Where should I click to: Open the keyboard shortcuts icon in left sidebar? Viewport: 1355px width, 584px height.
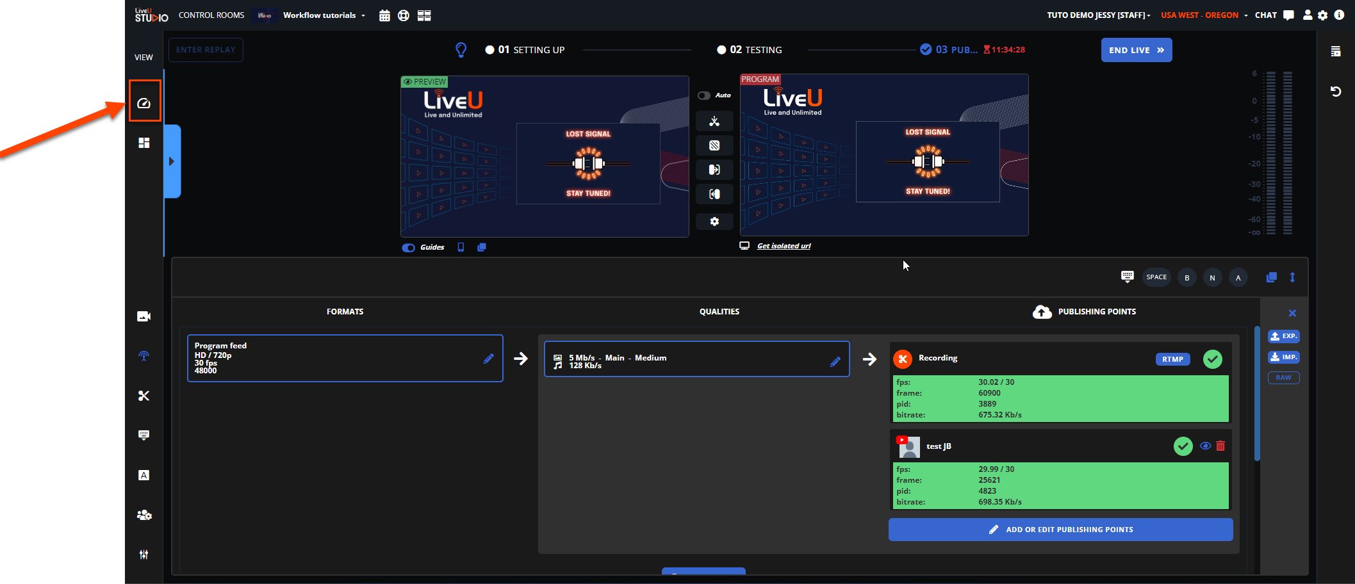144,435
